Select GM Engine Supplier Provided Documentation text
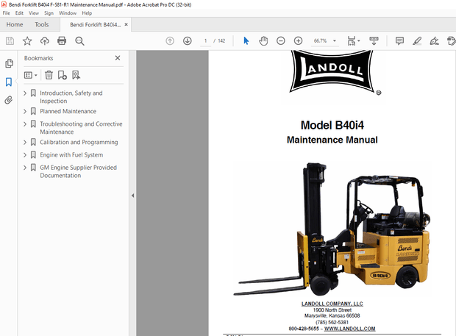 pyautogui.click(x=78, y=171)
